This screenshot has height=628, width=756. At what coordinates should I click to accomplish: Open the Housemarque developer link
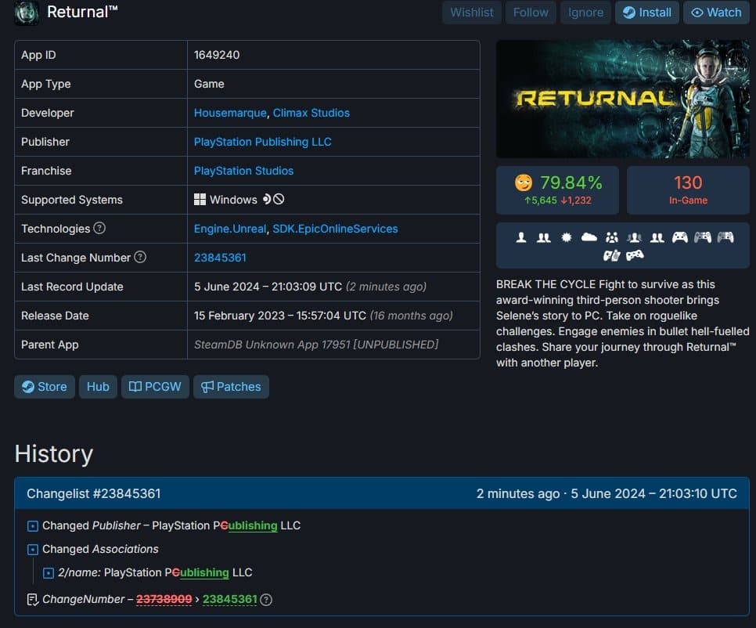tap(230, 113)
